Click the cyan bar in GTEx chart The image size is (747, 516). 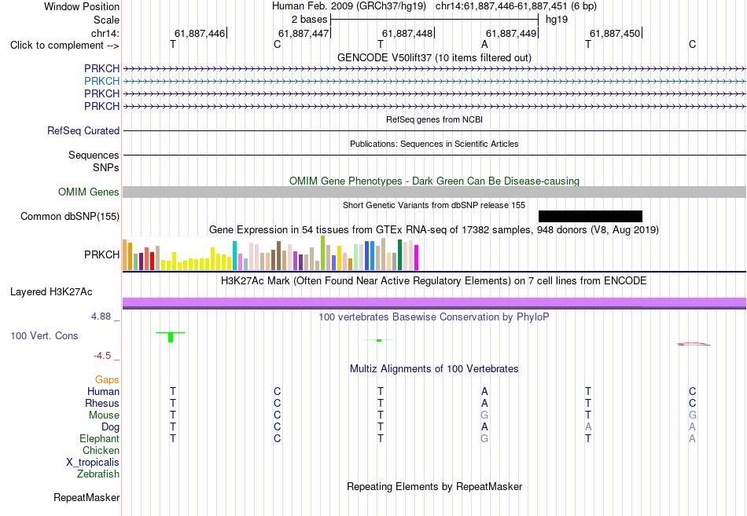click(x=234, y=255)
